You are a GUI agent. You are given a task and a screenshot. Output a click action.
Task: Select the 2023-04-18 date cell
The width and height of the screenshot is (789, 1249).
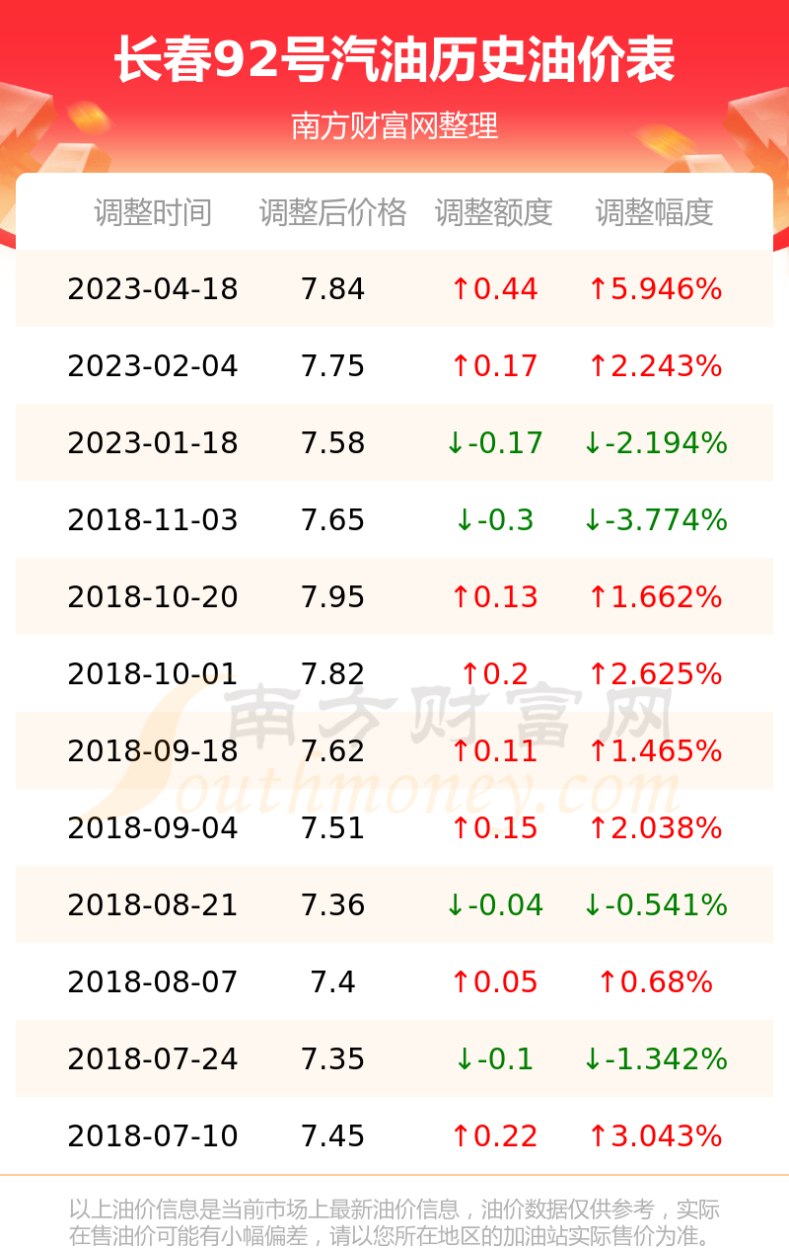coord(153,289)
